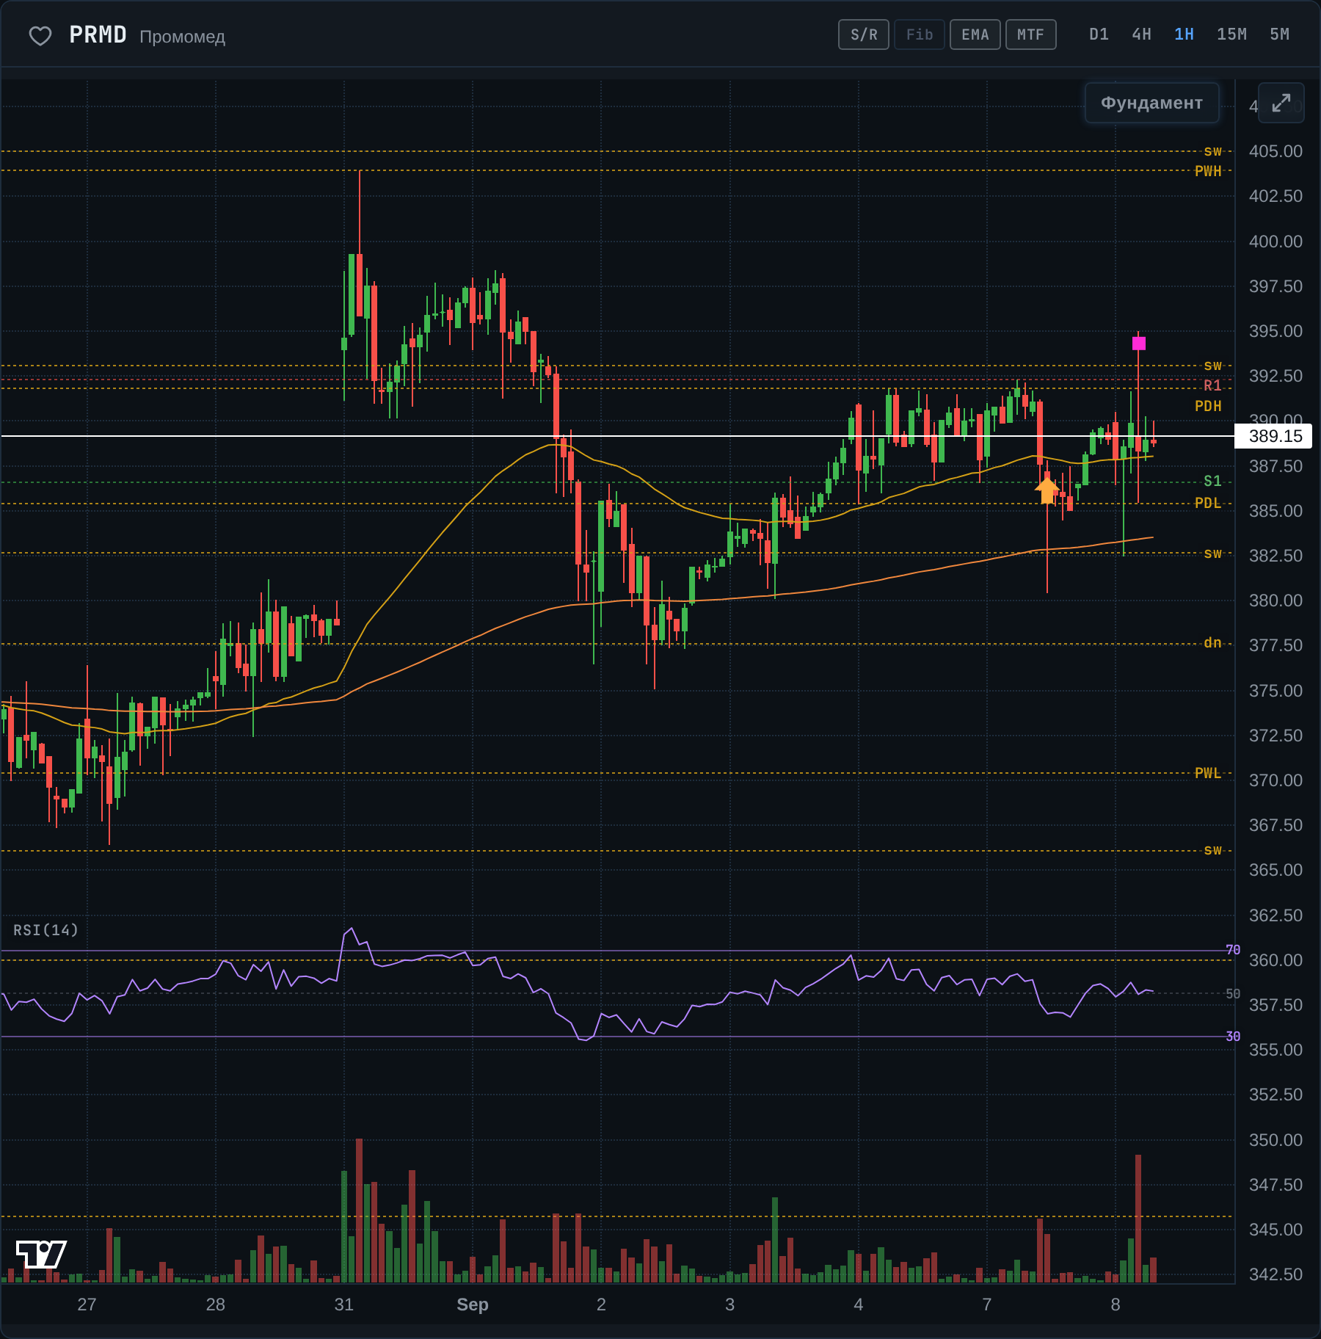Open the Фундамент panel
This screenshot has width=1321, height=1339.
pos(1152,103)
